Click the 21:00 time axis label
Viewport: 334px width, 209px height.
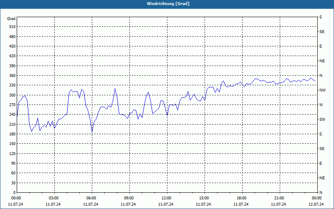tap(280, 198)
